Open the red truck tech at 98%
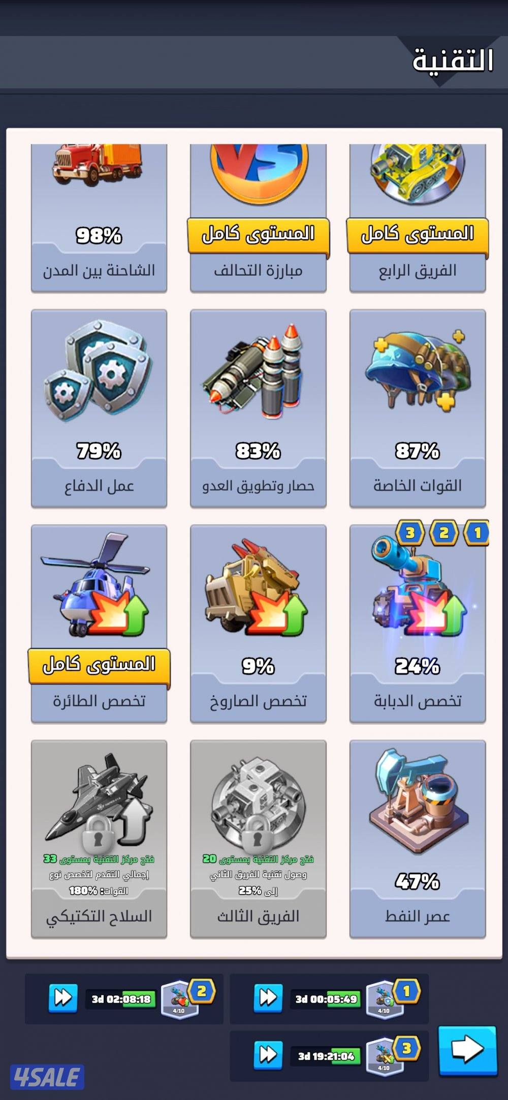This screenshot has height=1100, width=508. [x=99, y=218]
